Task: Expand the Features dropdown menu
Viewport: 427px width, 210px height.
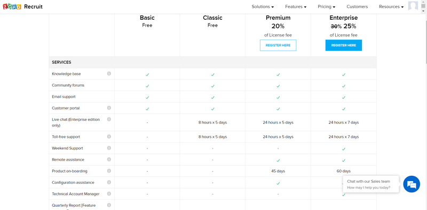Action: tap(296, 6)
